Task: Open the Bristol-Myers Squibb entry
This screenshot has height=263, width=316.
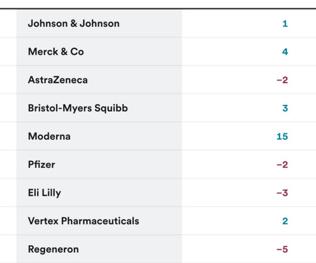Action: pos(78,108)
